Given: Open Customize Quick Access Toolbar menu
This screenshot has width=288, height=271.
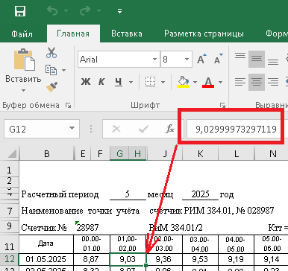Looking at the screenshot, I should [x=119, y=11].
